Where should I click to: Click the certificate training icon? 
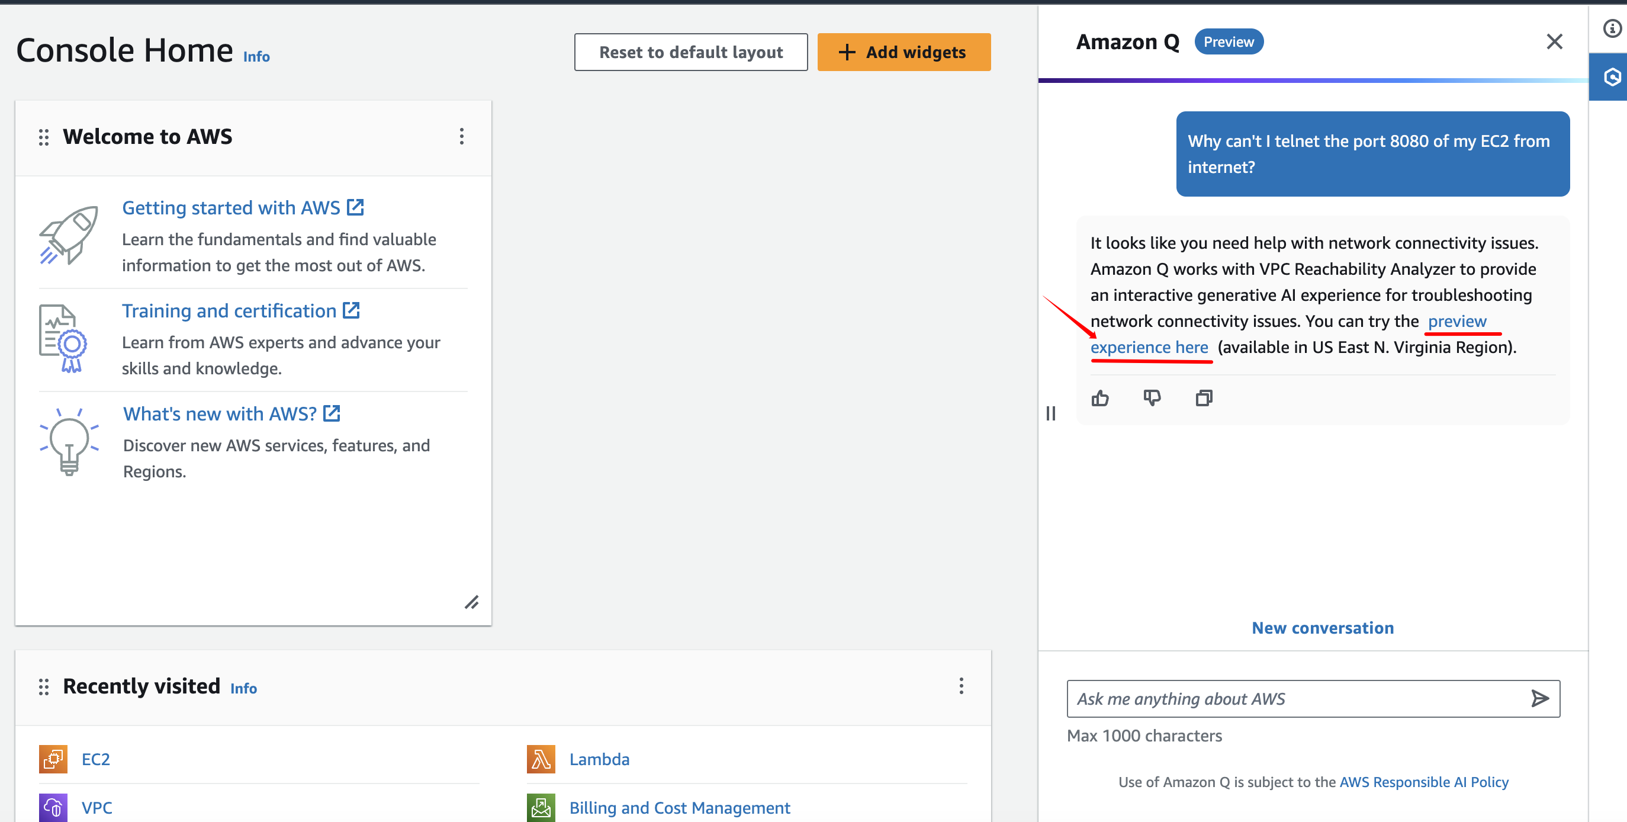(63, 339)
